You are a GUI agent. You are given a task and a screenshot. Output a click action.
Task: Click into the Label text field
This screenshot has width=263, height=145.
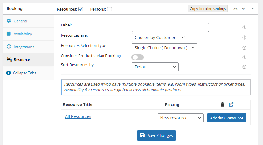click(170, 27)
